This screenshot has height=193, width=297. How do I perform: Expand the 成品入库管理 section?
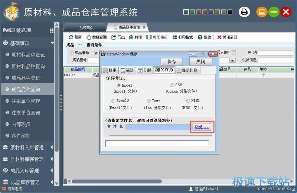(x=52, y=170)
